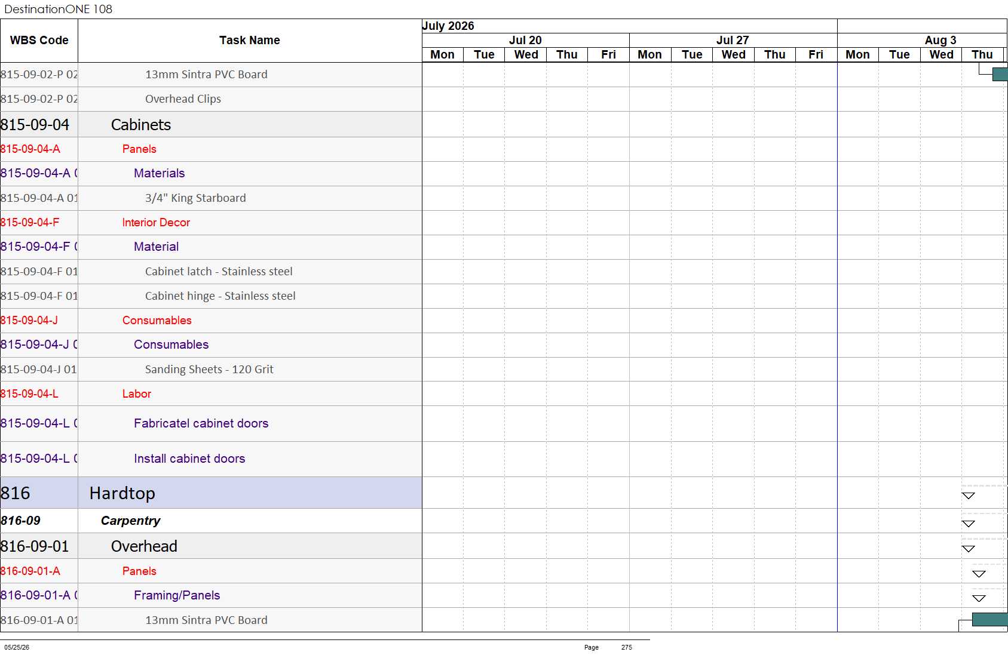
Task: Click Tue under Aug 3 header
Action: tap(899, 54)
